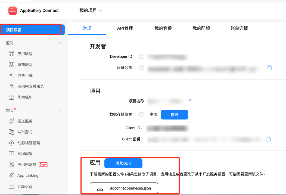Switch to the 常规 tab
Viewport: 286px width, 195px height.
click(87, 28)
